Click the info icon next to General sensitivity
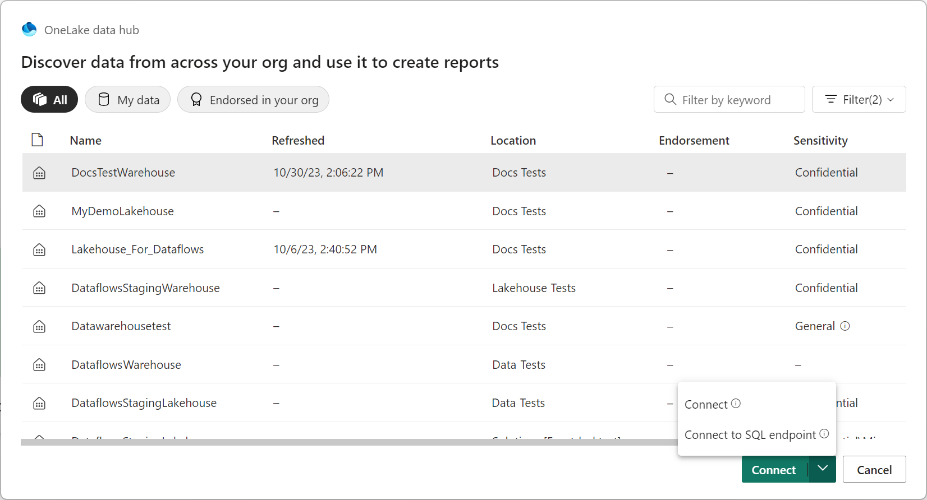Viewport: 927px width, 500px height. coord(845,326)
